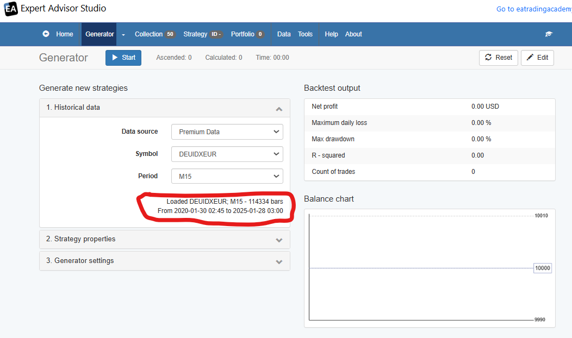This screenshot has height=338, width=572.
Task: Open the Symbol dropdown showing DEUIDXEUR
Action: coord(227,154)
